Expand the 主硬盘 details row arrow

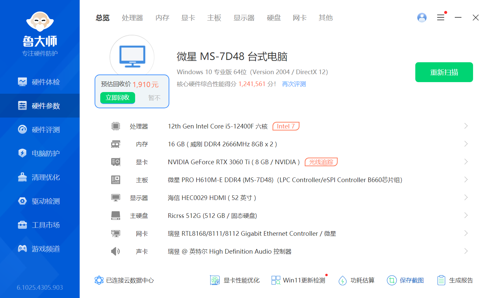coord(466,216)
